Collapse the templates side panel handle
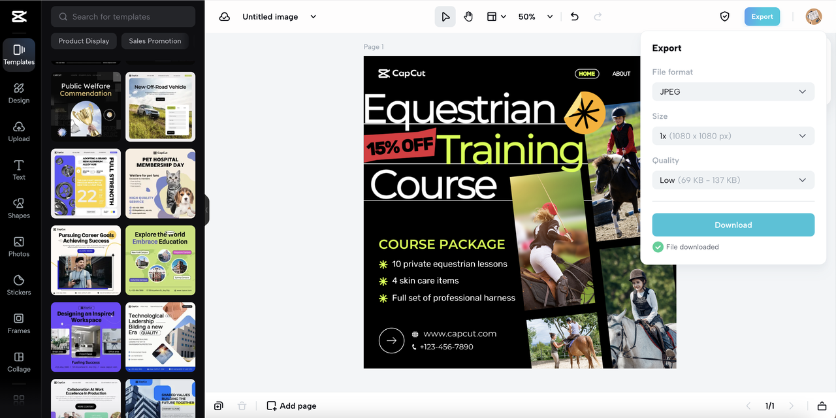The height and width of the screenshot is (418, 836). tap(206, 210)
